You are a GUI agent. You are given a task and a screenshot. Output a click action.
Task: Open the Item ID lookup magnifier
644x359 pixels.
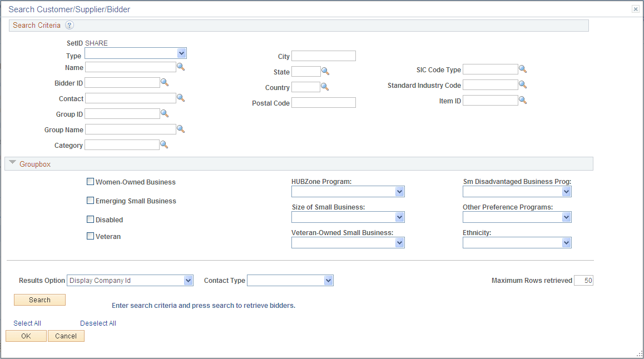pos(523,100)
